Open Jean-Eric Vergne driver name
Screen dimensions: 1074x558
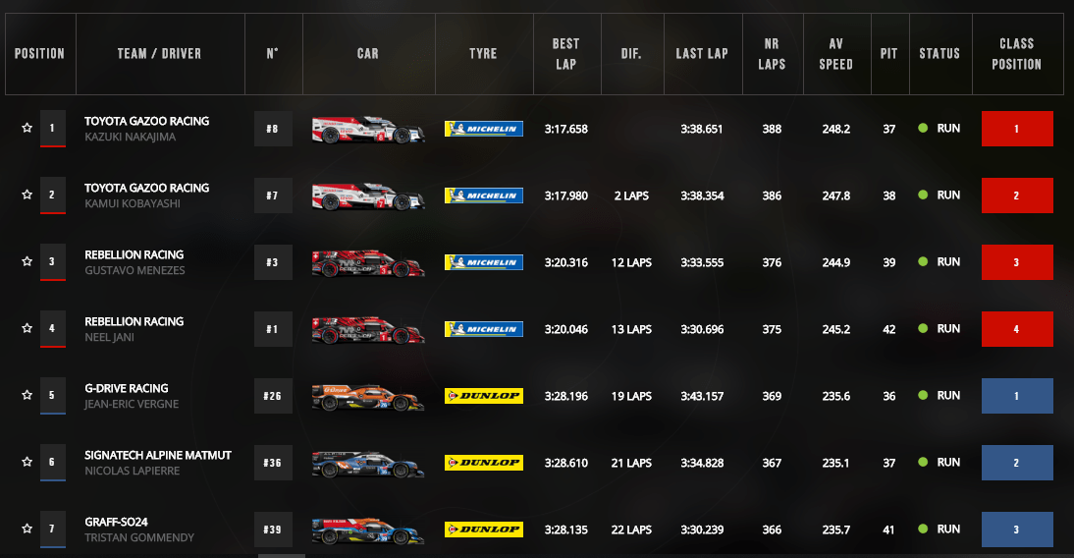132,405
